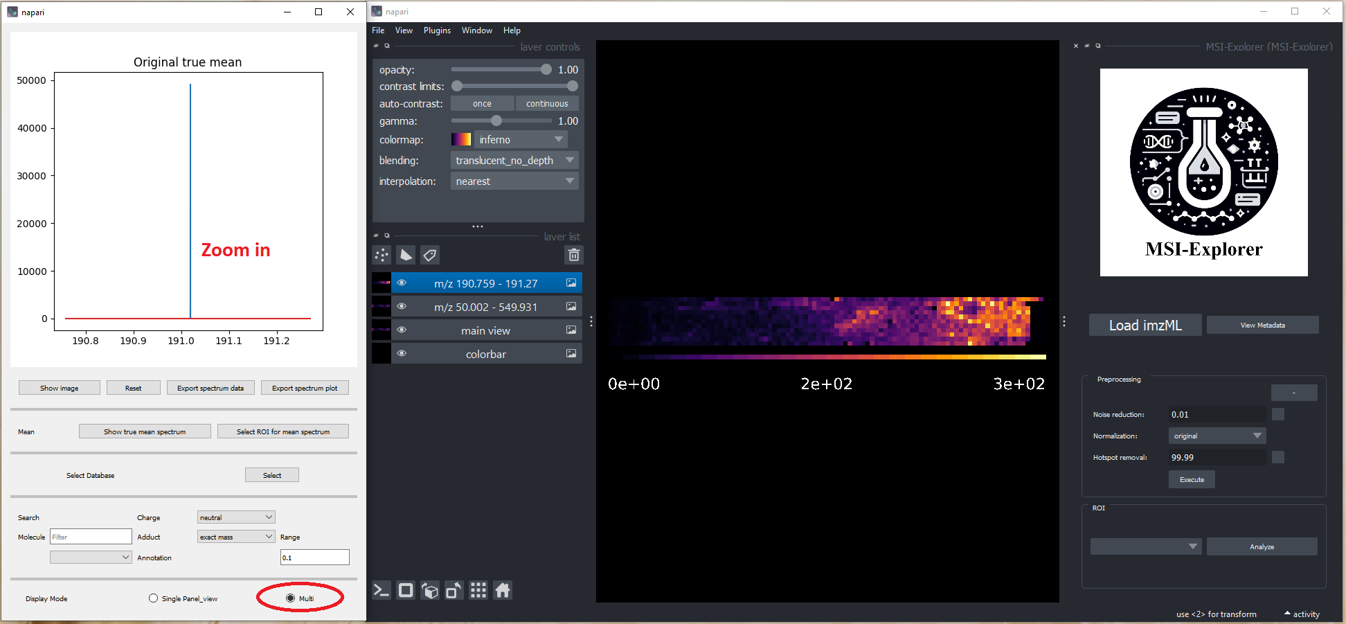Click the Load imzML button
The height and width of the screenshot is (624, 1346).
coord(1145,325)
